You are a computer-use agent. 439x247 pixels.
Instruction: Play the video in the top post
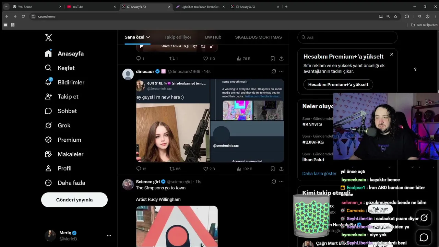pyautogui.click(x=142, y=46)
